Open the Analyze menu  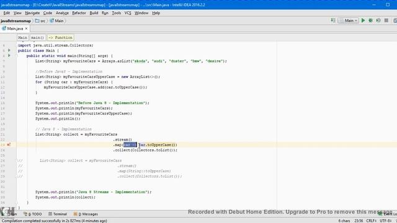pyautogui.click(x=62, y=13)
